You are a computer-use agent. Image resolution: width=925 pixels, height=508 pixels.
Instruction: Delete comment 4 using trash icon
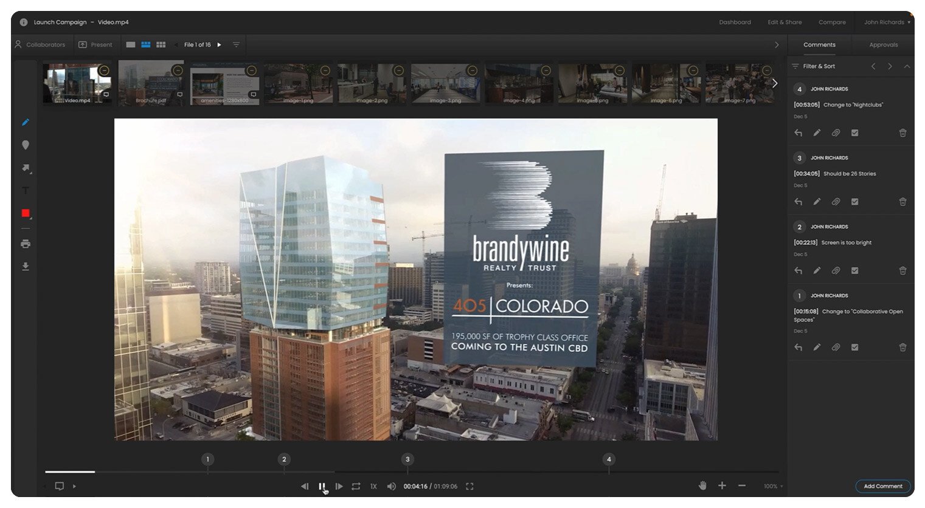pyautogui.click(x=902, y=133)
